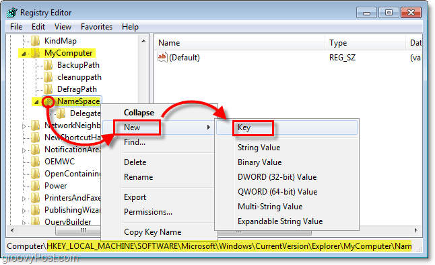
Task: Select QWORD (64-bit) Value
Action: tap(287, 192)
